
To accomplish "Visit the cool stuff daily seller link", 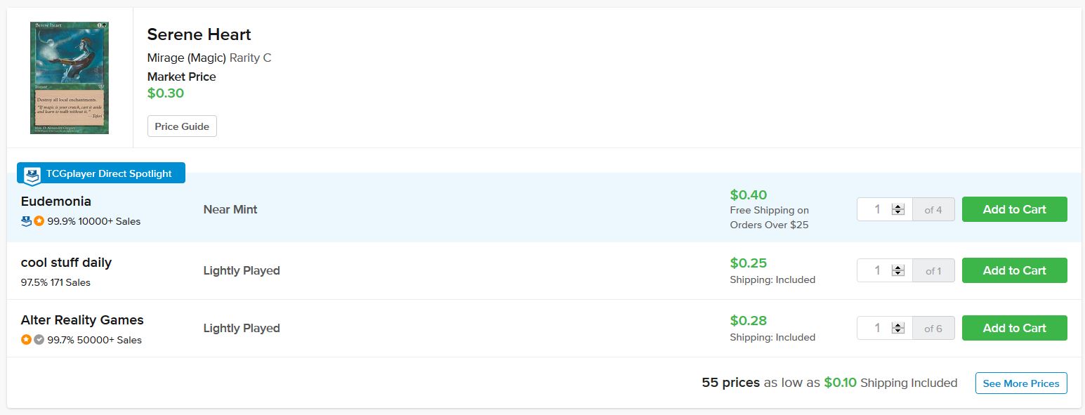I will coord(66,263).
